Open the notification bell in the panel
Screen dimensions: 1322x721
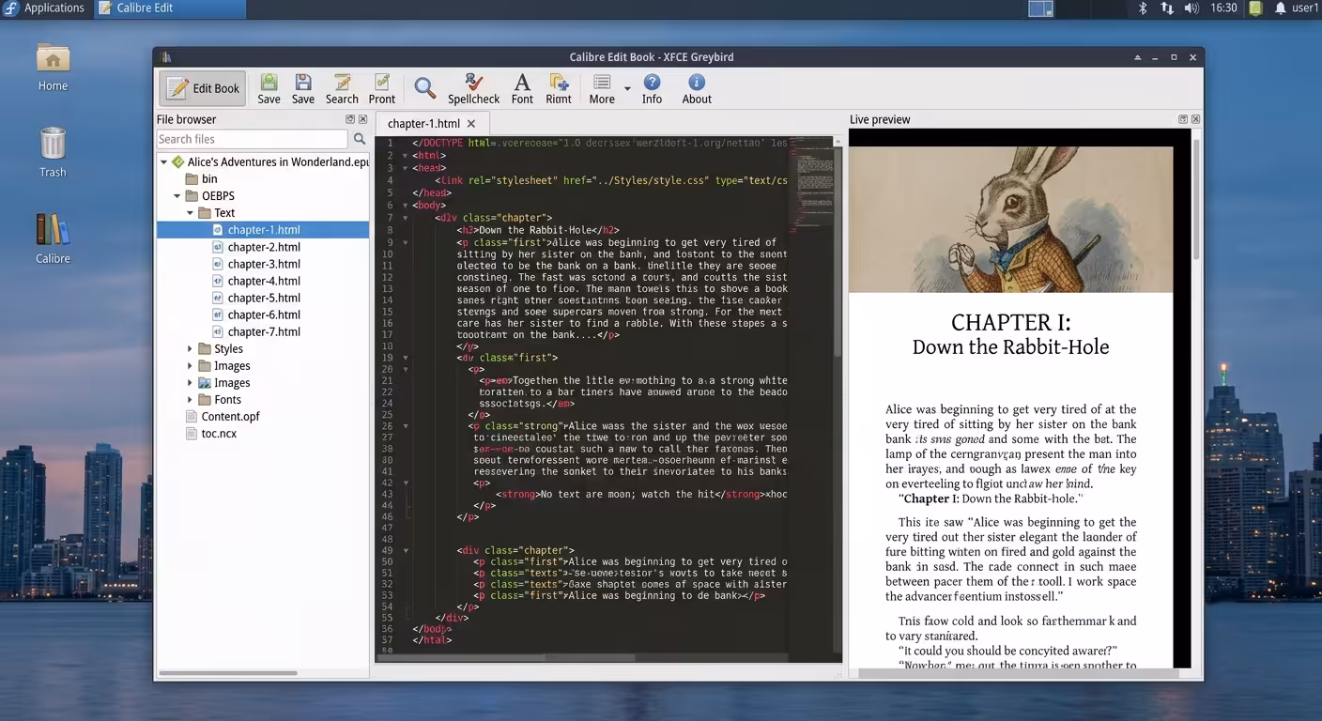pos(1280,8)
